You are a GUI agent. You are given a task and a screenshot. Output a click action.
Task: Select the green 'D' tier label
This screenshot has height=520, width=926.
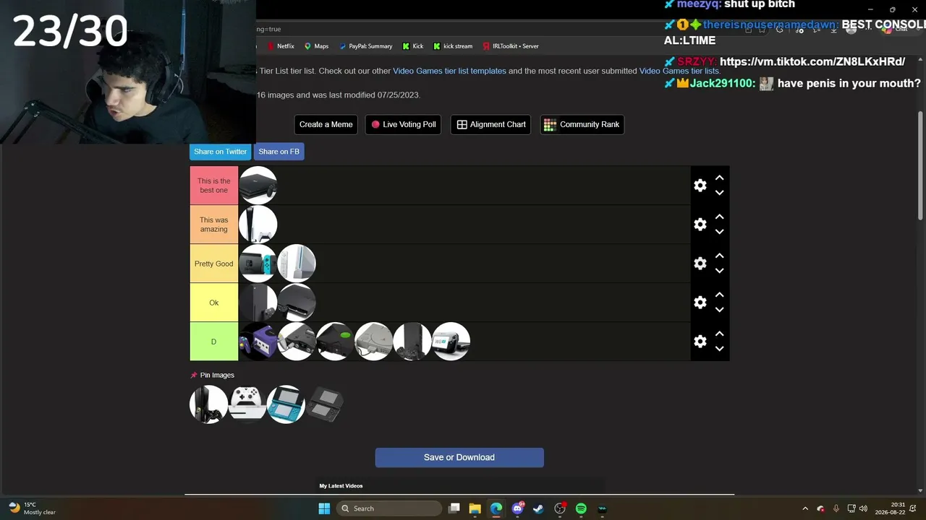pos(214,342)
